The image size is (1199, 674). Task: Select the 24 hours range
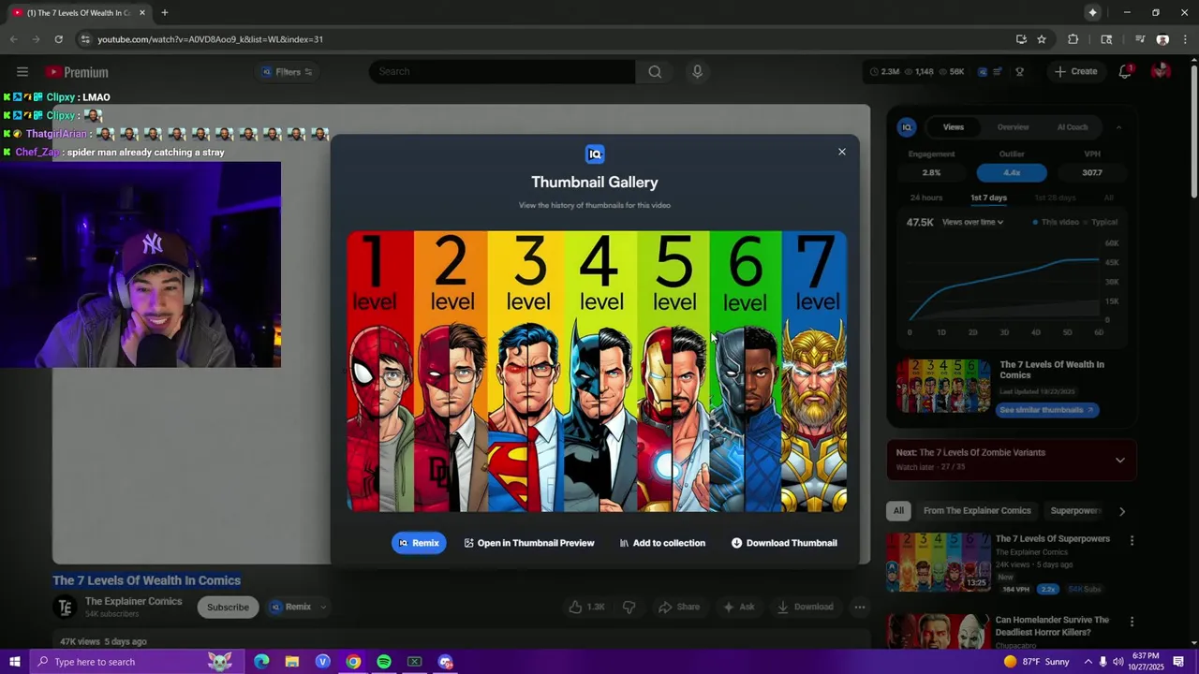(x=926, y=198)
